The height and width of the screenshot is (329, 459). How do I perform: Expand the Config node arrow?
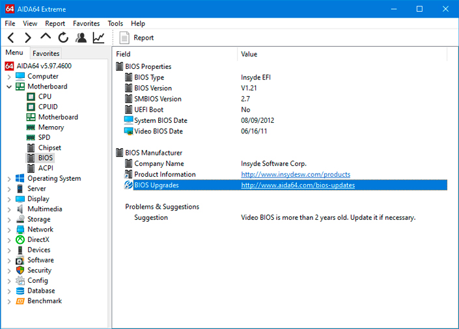(x=9, y=281)
